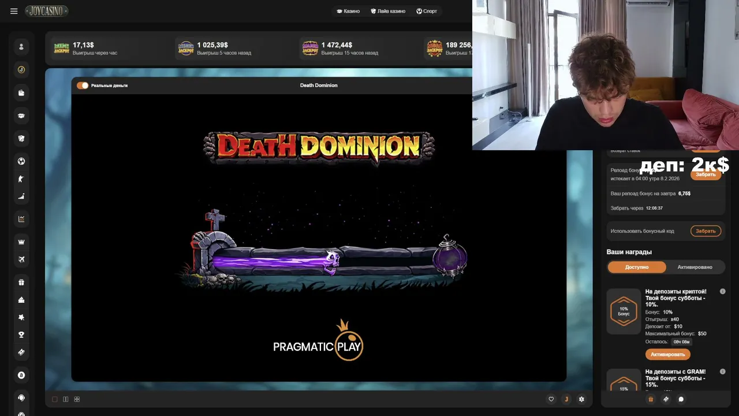739x416 pixels.
Task: Open the gift box icon in sidebar
Action: [21, 283]
